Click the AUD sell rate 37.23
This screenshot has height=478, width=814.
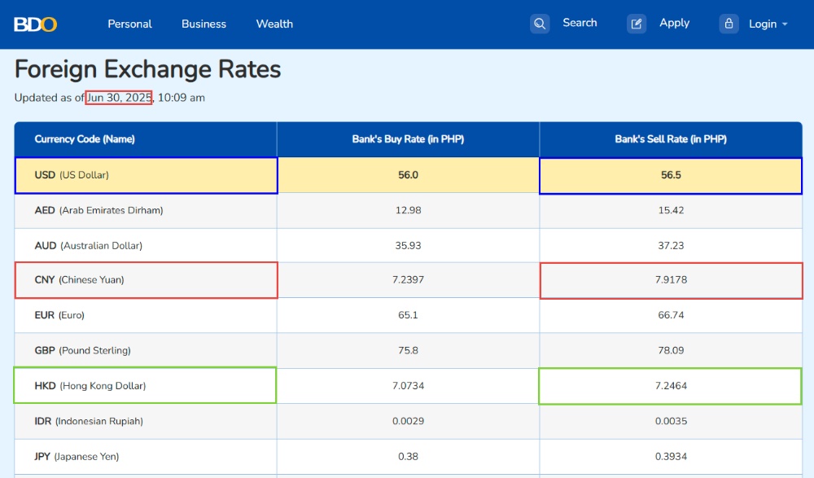[671, 246]
